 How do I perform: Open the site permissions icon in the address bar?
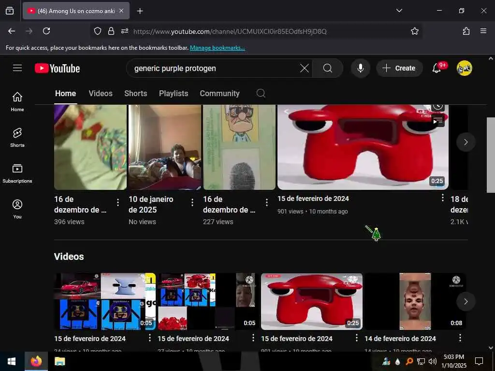pos(125,31)
